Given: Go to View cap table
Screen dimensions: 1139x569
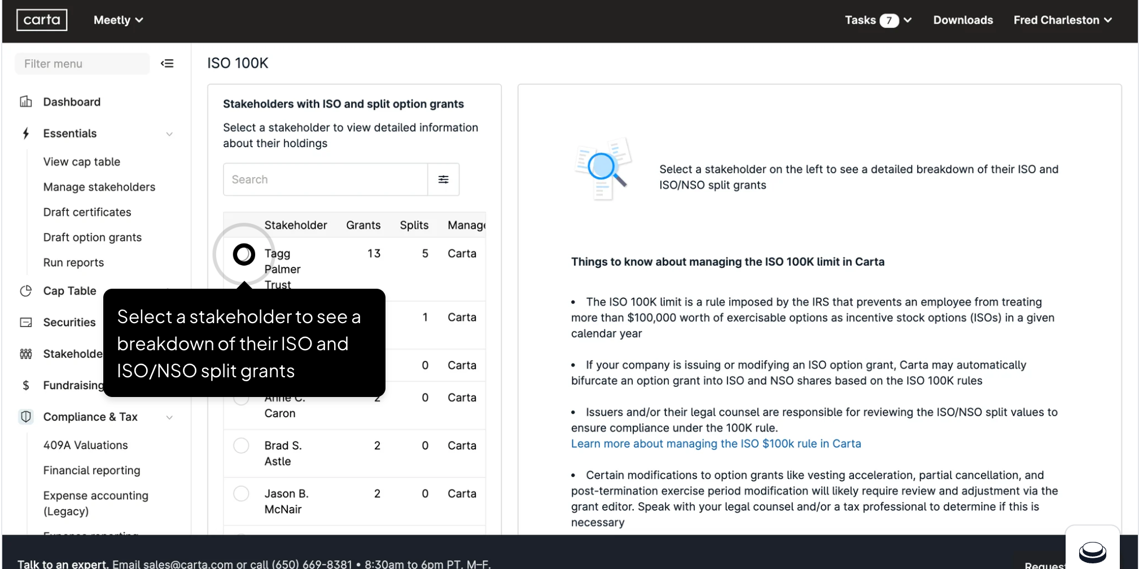Looking at the screenshot, I should click(x=82, y=162).
